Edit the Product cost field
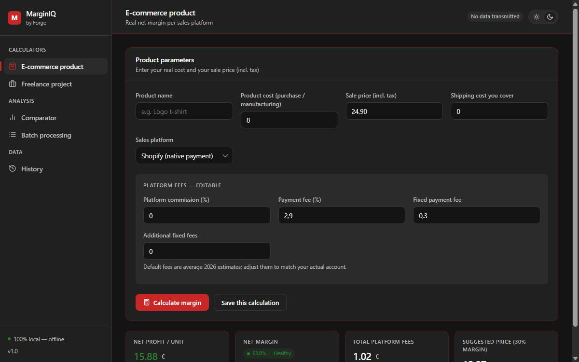This screenshot has width=579, height=362. point(289,120)
